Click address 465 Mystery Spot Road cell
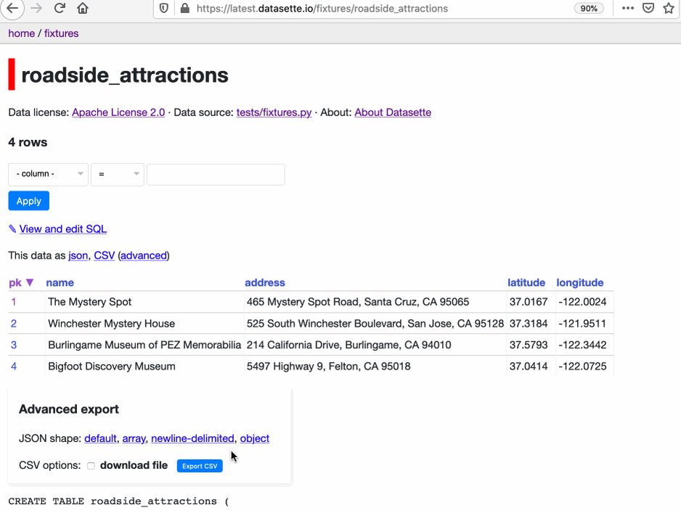The height and width of the screenshot is (513, 681). (x=375, y=302)
